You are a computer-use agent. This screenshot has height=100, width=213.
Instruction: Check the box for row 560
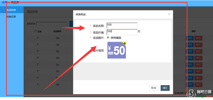(x=38, y=58)
